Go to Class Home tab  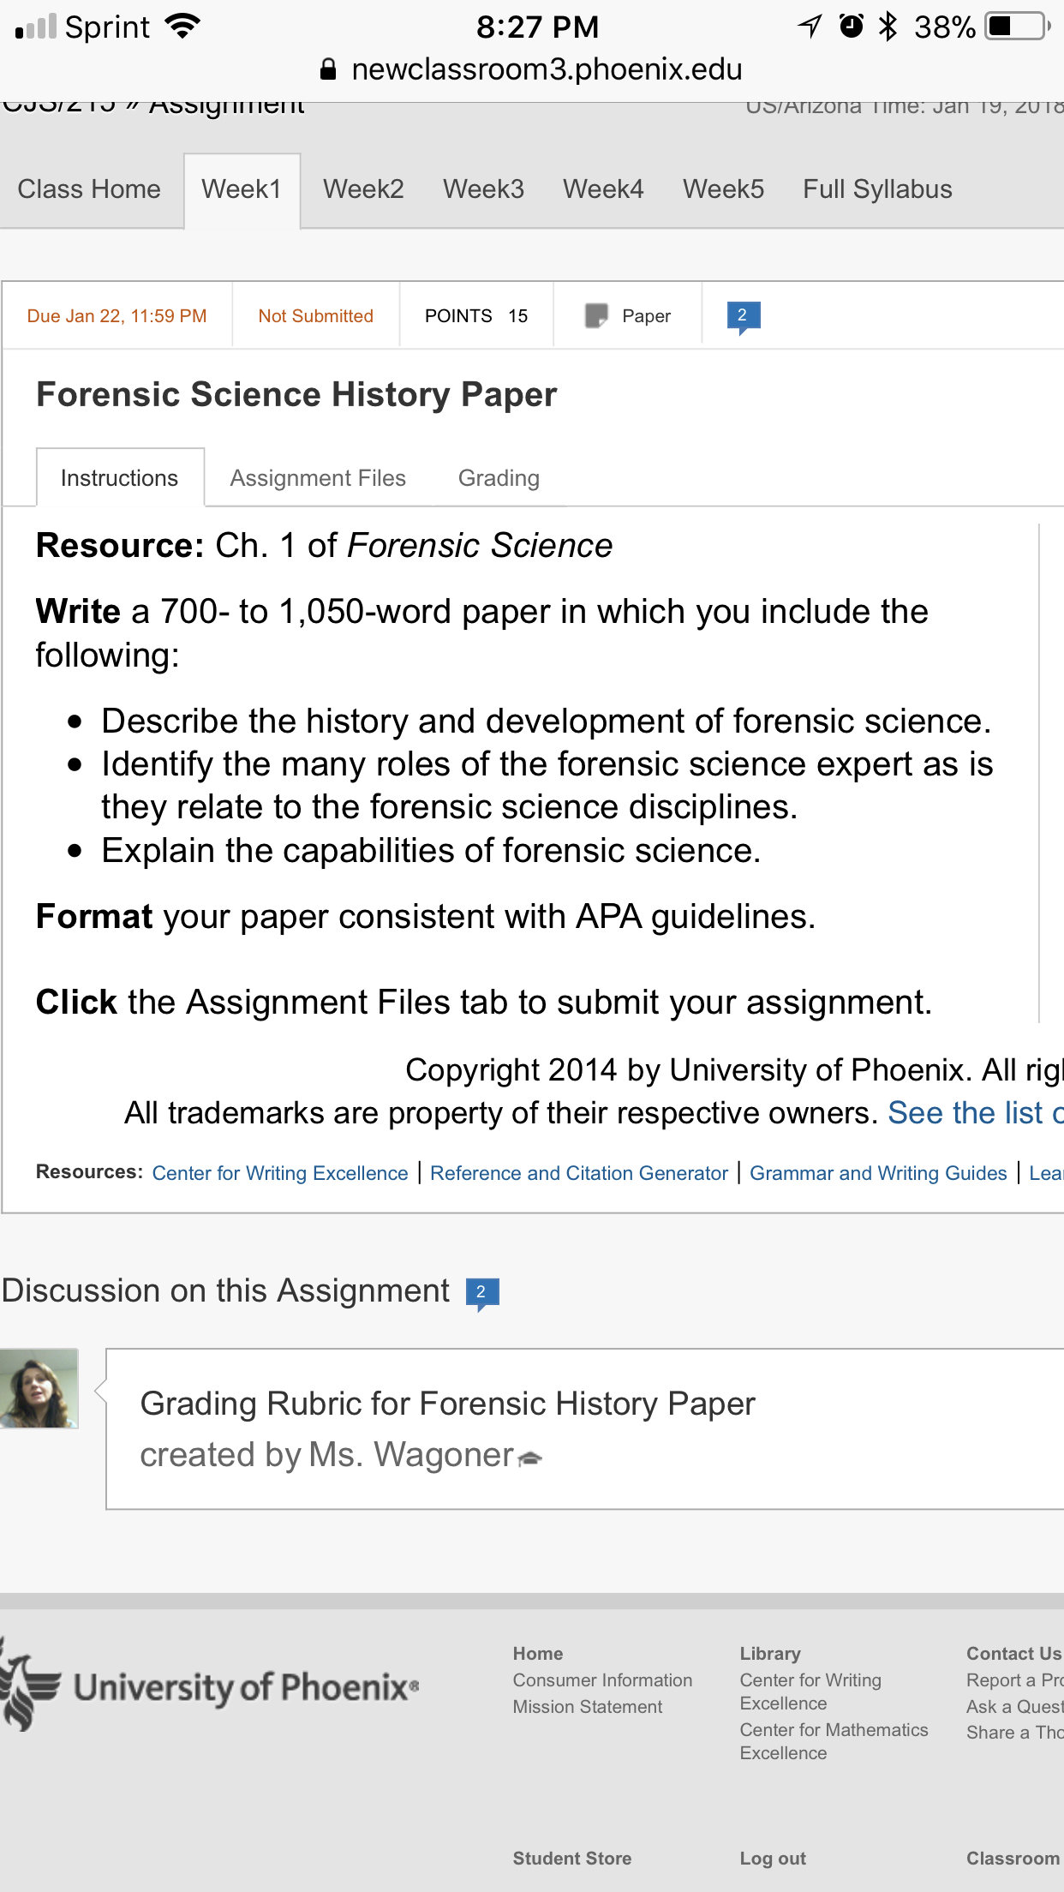coord(89,189)
